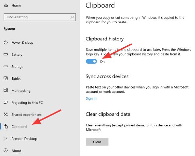Click the Sign in link
The image size is (195, 156).
pyautogui.click(x=91, y=98)
